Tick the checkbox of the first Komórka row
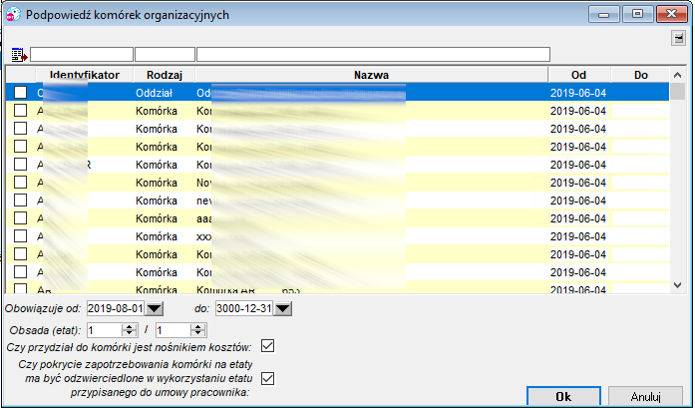Image resolution: width=695 pixels, height=408 pixels. [20, 111]
